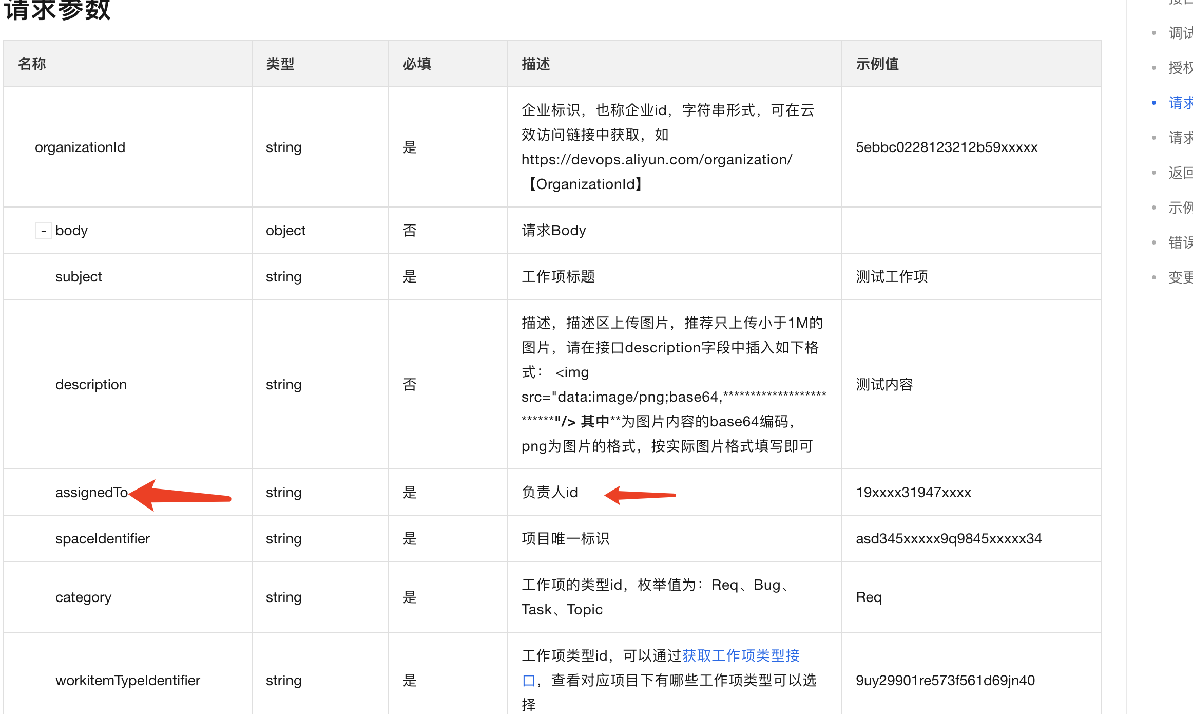
Task: Select the description parameter name
Action: coord(91,385)
